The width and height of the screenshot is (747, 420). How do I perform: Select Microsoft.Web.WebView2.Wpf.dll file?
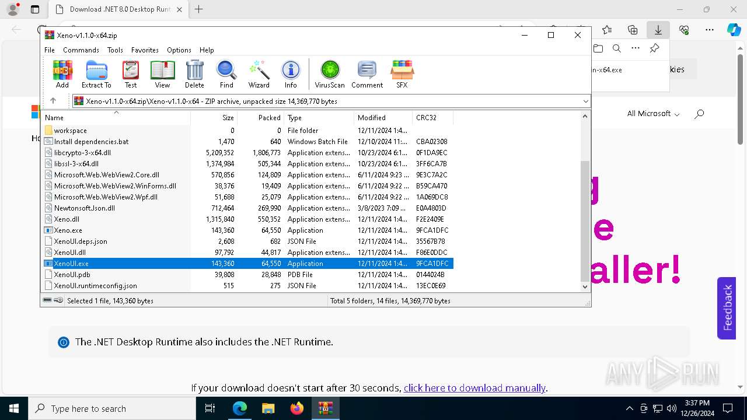(x=106, y=197)
